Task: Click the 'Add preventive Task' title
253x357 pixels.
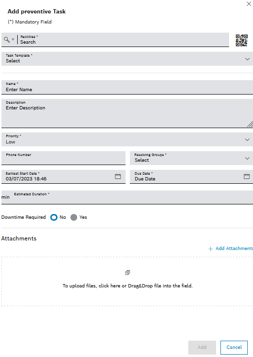Action: (36, 12)
